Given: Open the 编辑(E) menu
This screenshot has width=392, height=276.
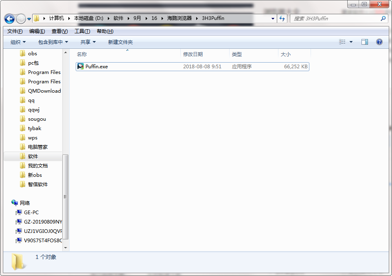Looking at the screenshot, I should [x=37, y=31].
